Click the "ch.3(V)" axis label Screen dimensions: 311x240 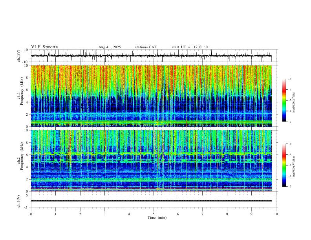pyautogui.click(x=19, y=201)
